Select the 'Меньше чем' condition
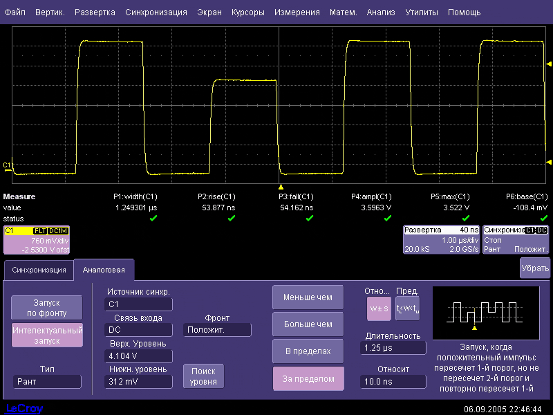 coord(308,298)
